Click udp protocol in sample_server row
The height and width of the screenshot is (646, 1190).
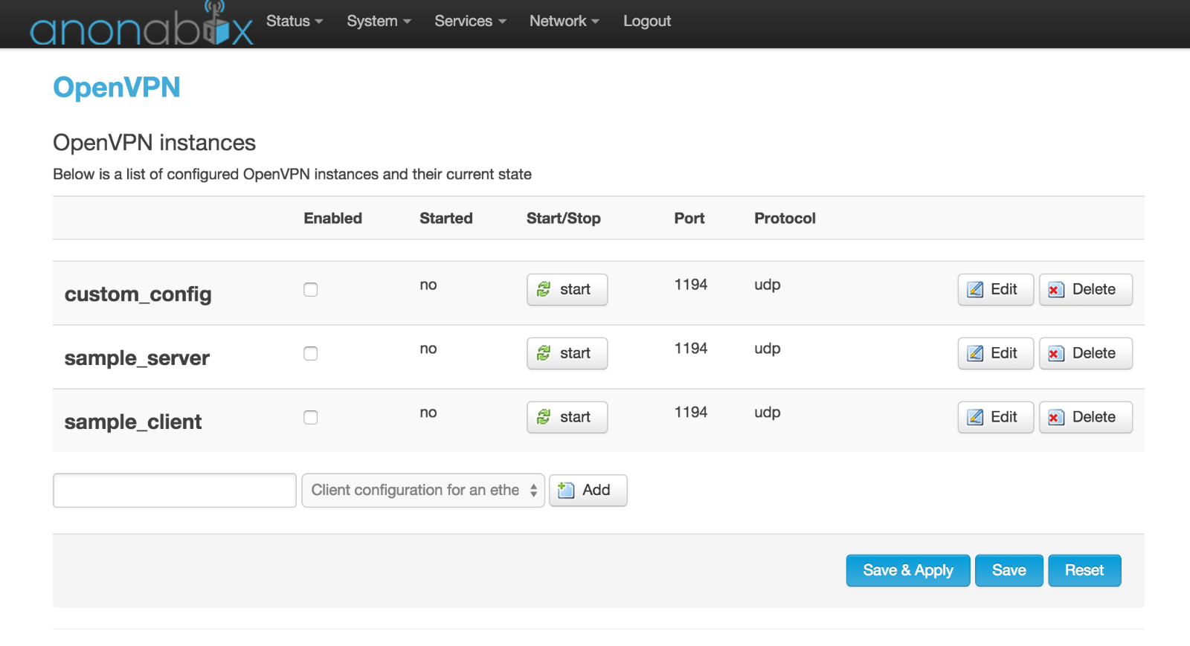pos(768,349)
